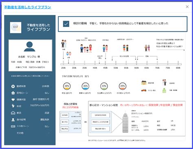Click the 区分マンション 4500万円 text
Viewport: 193px width, 149px height.
142,113
